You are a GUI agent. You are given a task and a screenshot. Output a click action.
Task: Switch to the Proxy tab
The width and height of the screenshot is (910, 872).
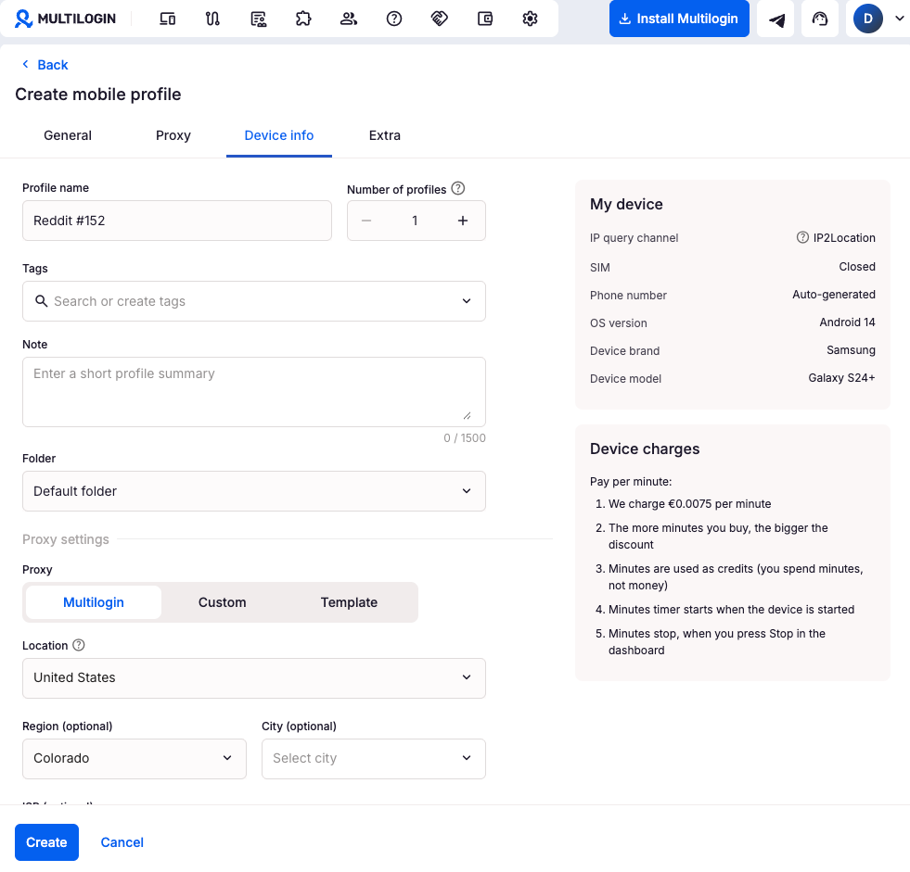click(173, 135)
